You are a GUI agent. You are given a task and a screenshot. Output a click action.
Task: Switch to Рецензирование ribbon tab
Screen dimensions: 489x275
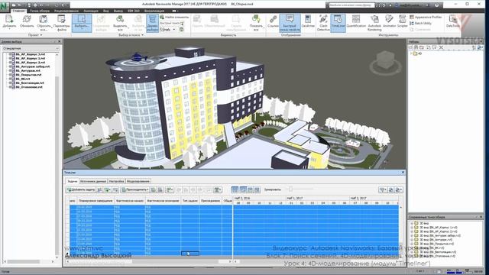click(x=66, y=11)
